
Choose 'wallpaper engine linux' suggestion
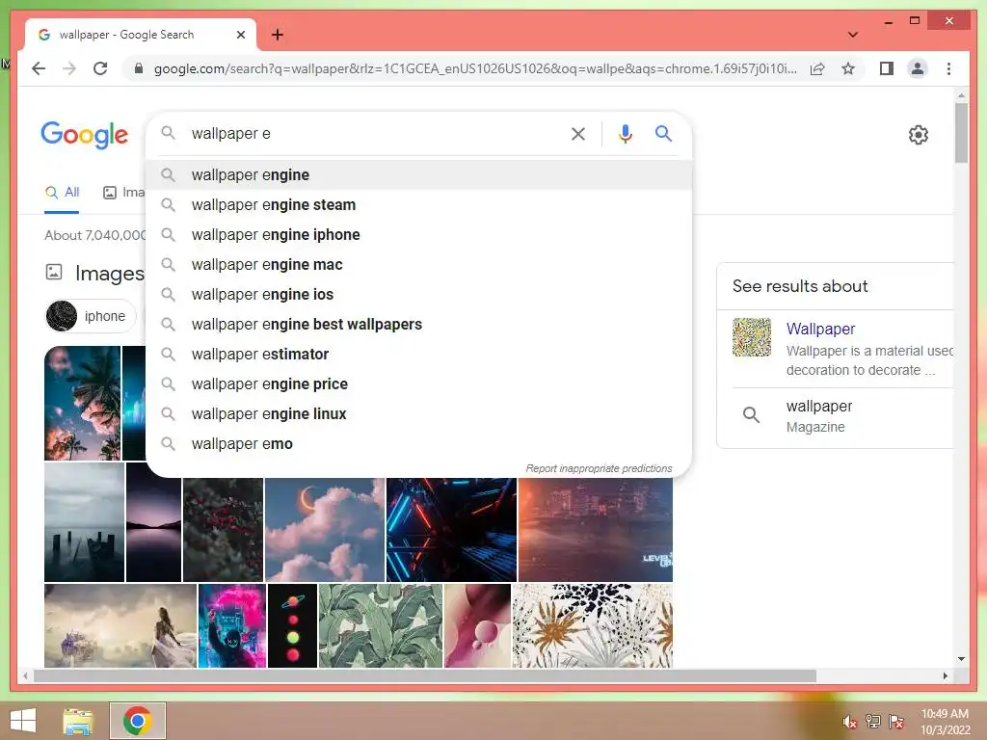tap(418, 414)
